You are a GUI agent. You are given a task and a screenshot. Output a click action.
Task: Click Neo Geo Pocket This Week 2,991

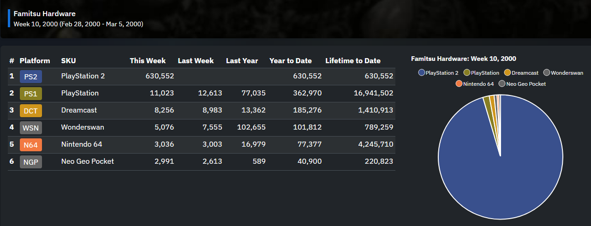(x=164, y=161)
